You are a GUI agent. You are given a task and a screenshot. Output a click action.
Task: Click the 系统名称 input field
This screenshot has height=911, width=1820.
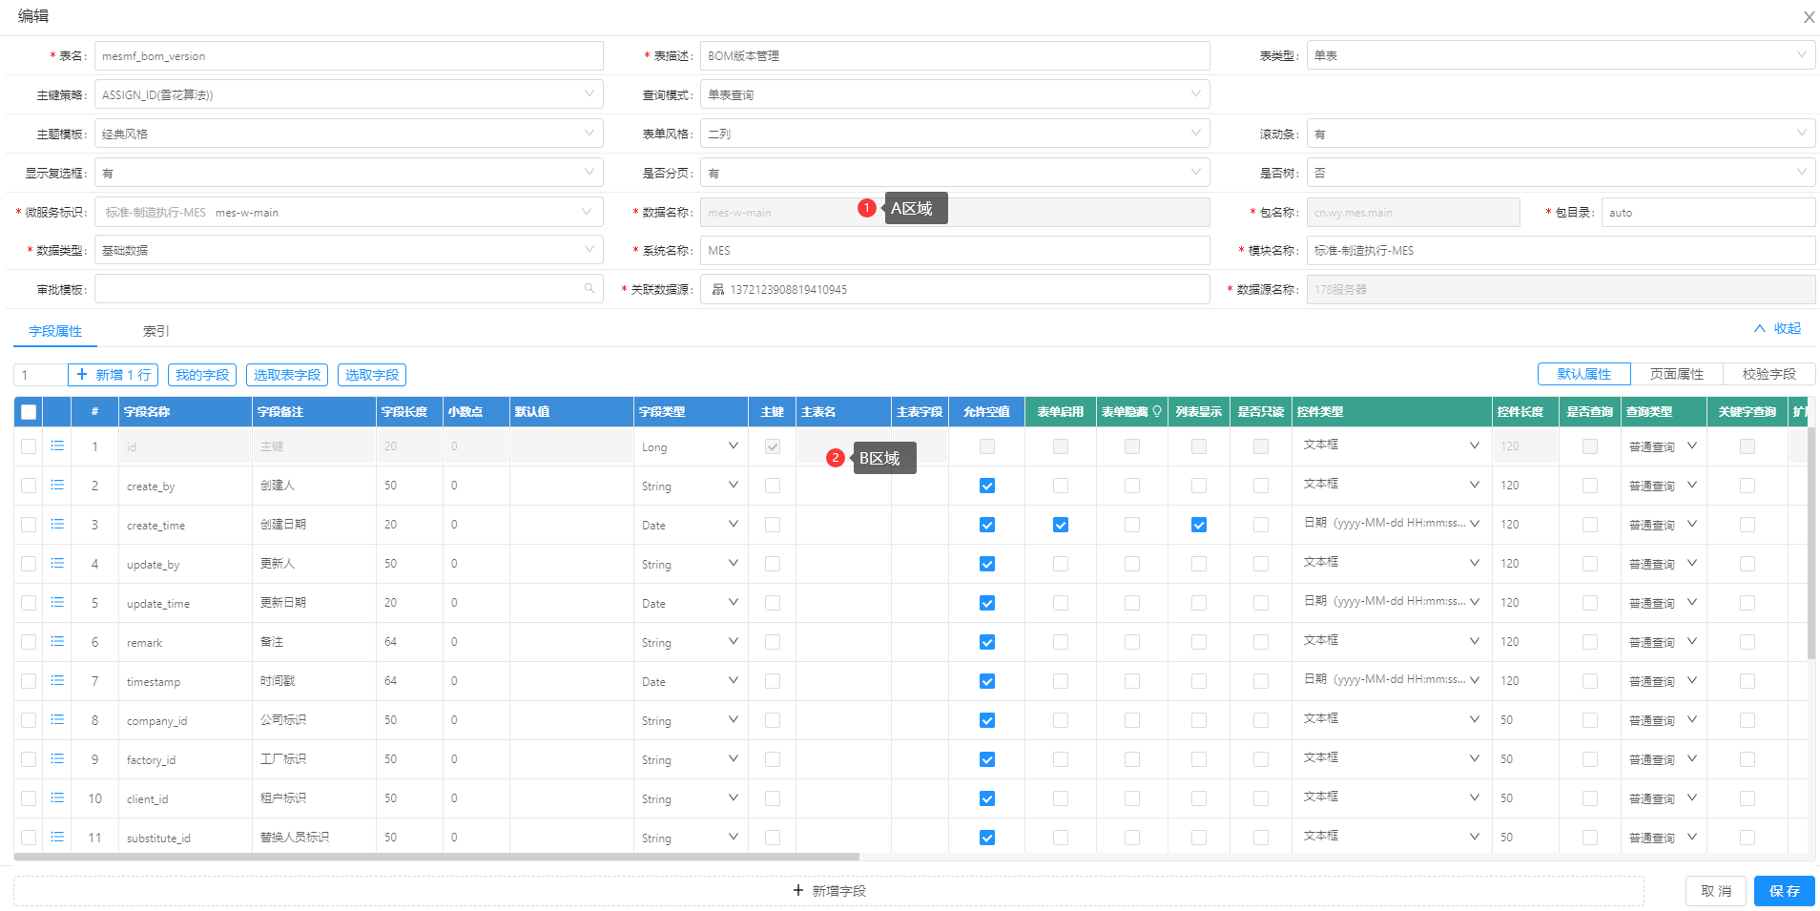[x=955, y=250]
